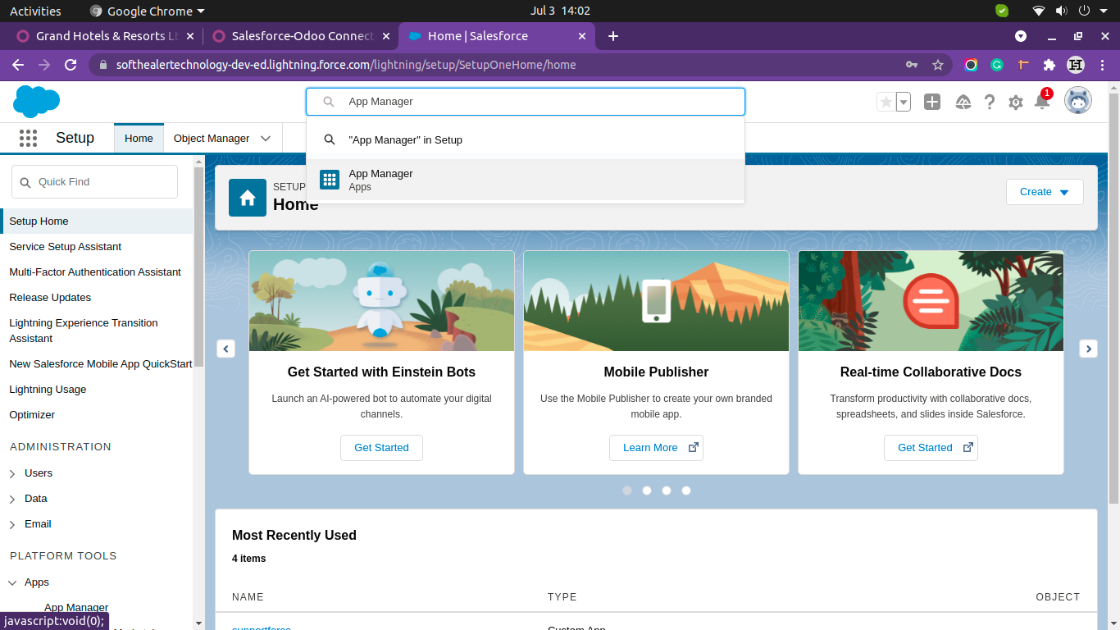Viewport: 1120px width, 630px height.
Task: Open the setup gear icon
Action: coord(1016,102)
